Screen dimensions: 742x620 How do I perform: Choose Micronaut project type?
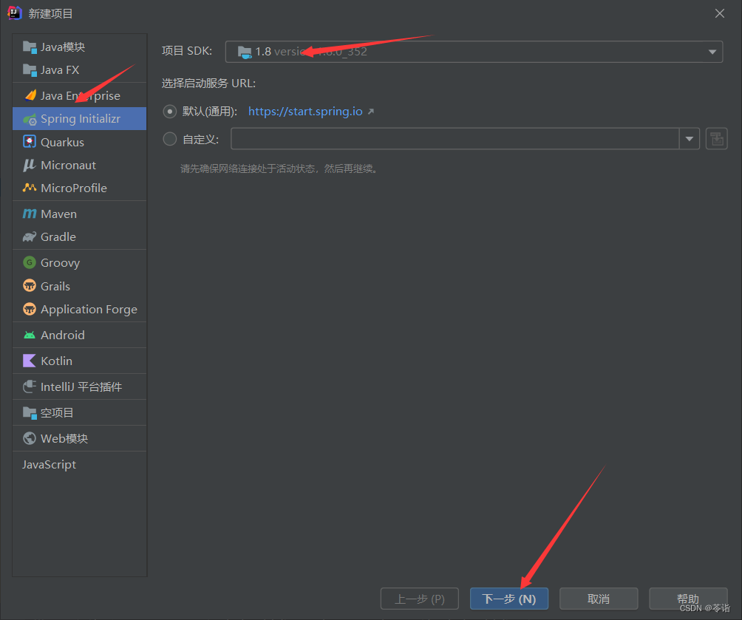coord(80,166)
